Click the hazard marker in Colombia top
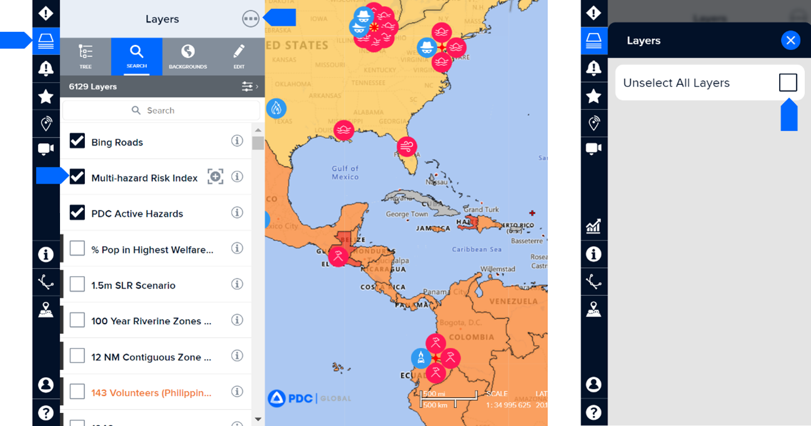Screen dimensions: 811x426 (x=435, y=343)
